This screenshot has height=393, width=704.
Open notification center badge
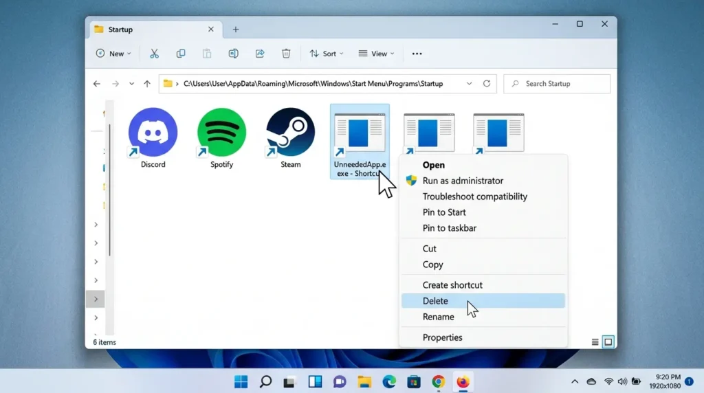point(689,382)
